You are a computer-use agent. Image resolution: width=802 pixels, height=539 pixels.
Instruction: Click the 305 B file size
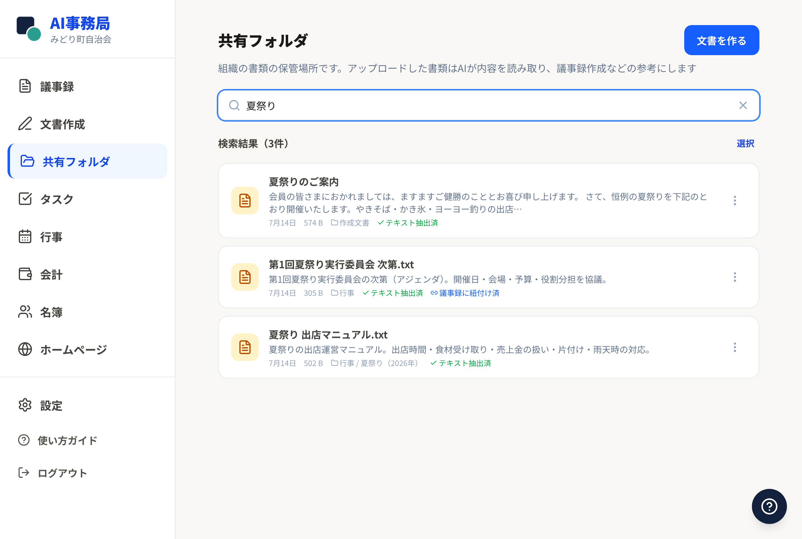tap(313, 293)
